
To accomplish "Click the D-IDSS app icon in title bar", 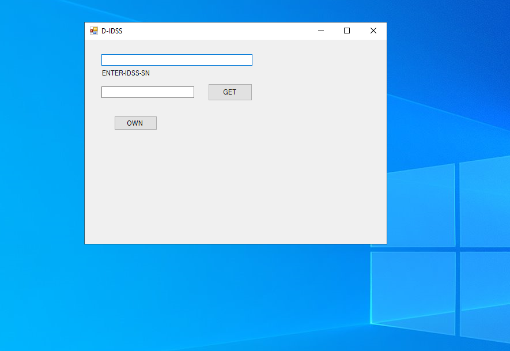I will coord(94,31).
